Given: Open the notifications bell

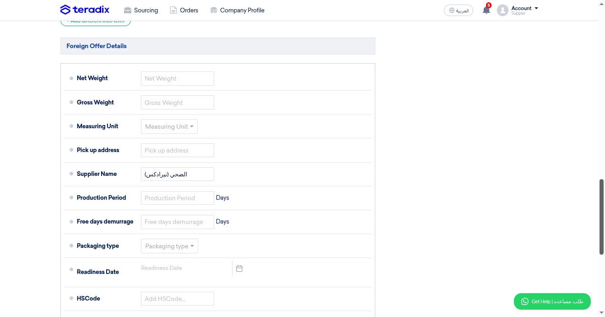Looking at the screenshot, I should click(486, 10).
